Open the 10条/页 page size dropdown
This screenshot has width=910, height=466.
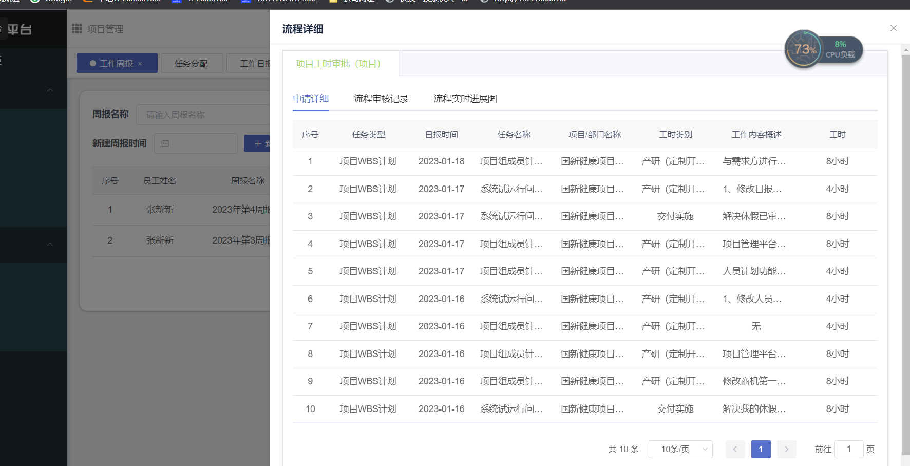point(680,449)
